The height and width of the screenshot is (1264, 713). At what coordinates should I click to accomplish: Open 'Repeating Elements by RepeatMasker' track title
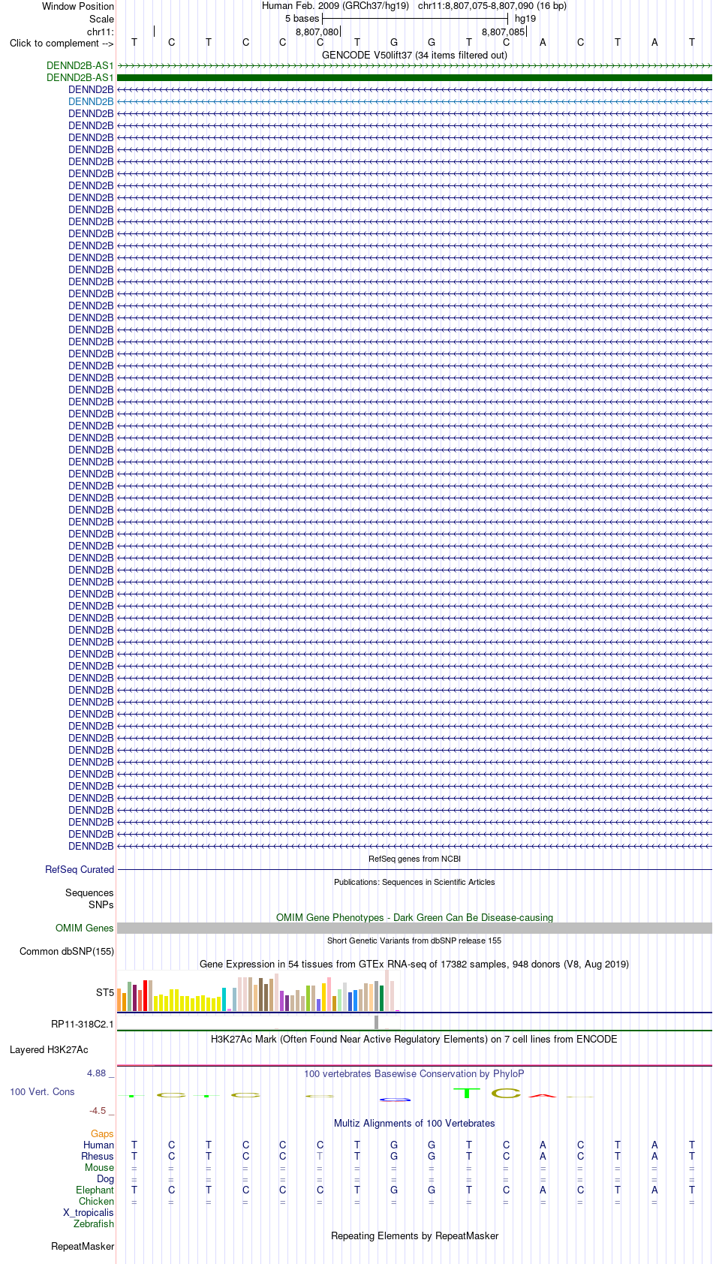(414, 1235)
